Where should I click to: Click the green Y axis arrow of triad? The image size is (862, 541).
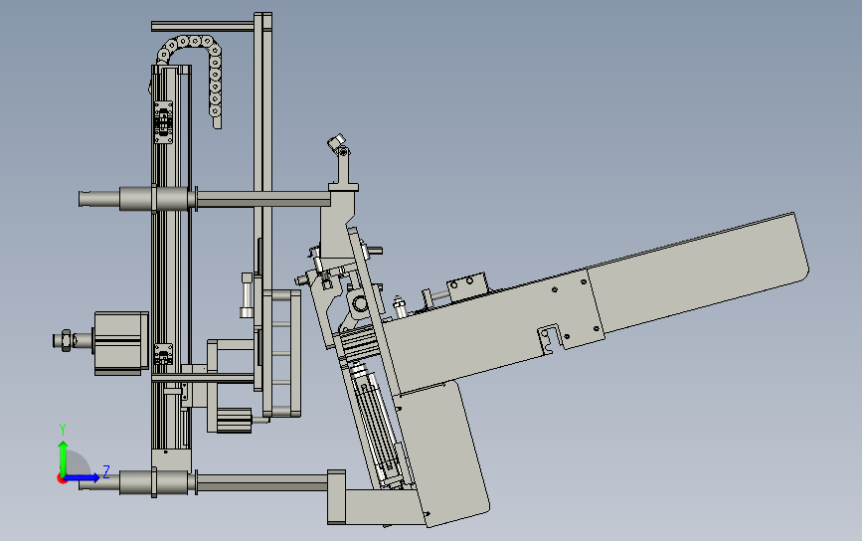point(64,457)
